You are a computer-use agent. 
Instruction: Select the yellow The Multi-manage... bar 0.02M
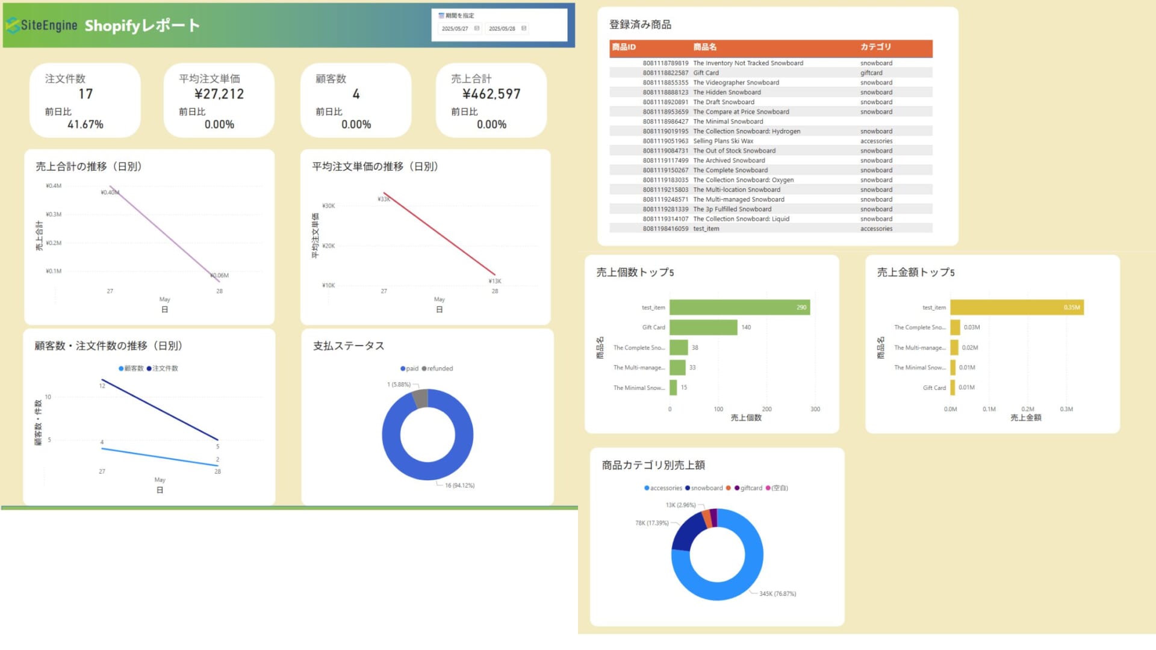[x=954, y=347]
